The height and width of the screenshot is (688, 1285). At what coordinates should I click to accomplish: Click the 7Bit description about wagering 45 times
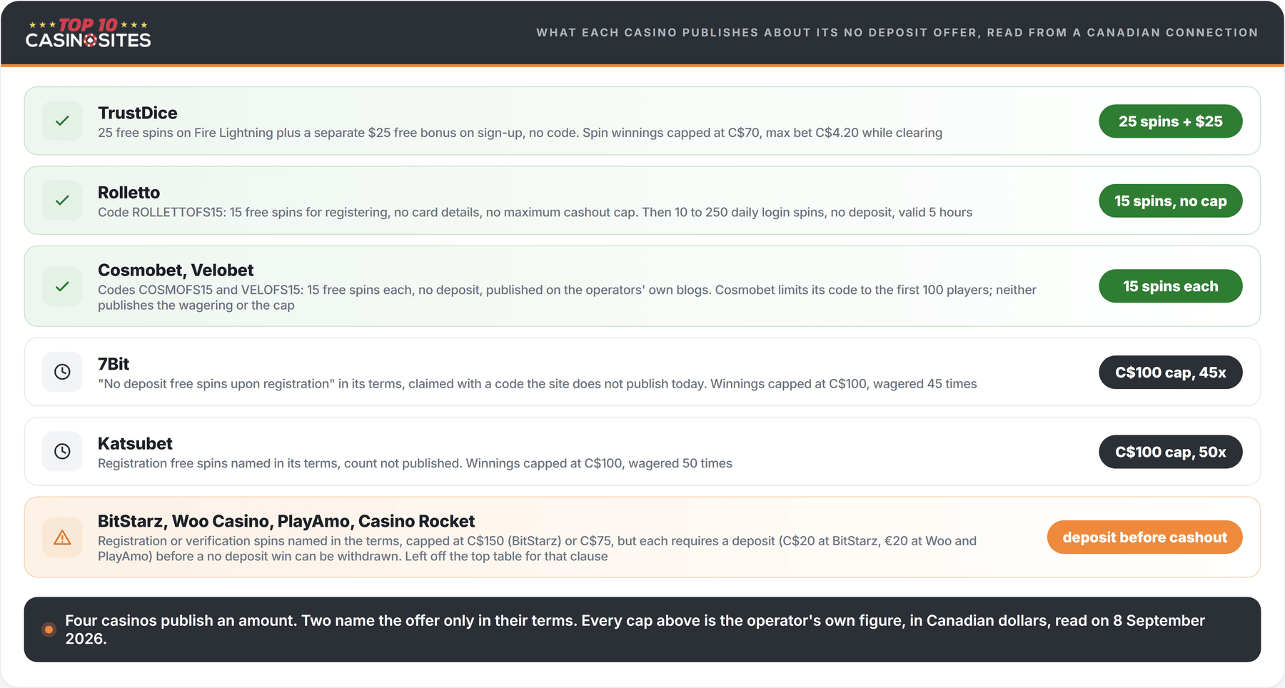point(537,384)
